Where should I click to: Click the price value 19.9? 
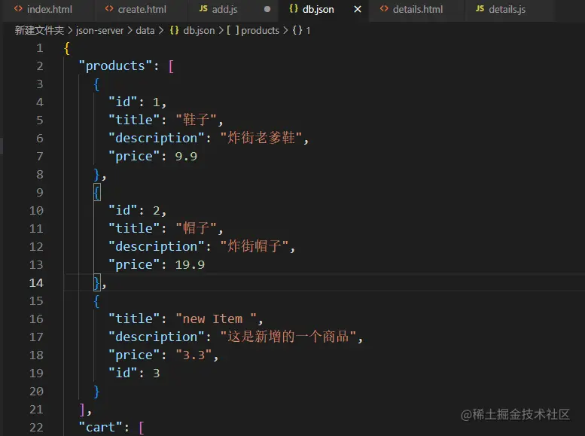click(190, 264)
